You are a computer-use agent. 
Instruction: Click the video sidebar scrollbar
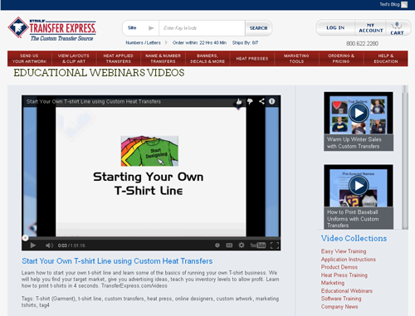click(405, 157)
